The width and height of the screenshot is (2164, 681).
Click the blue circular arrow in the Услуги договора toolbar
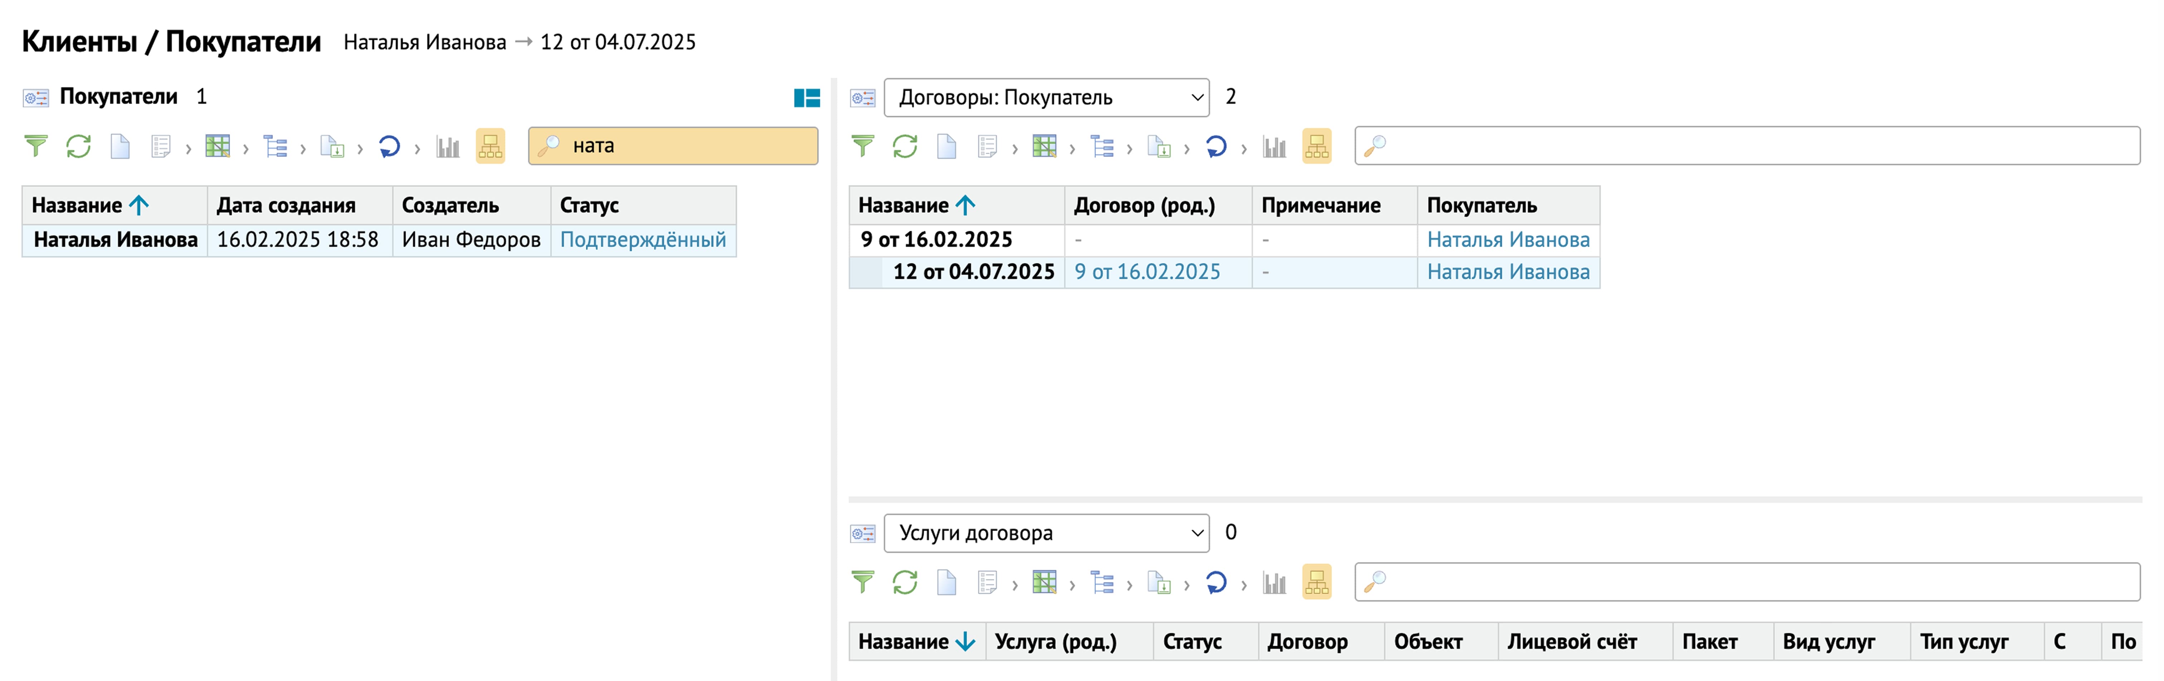pyautogui.click(x=1215, y=582)
